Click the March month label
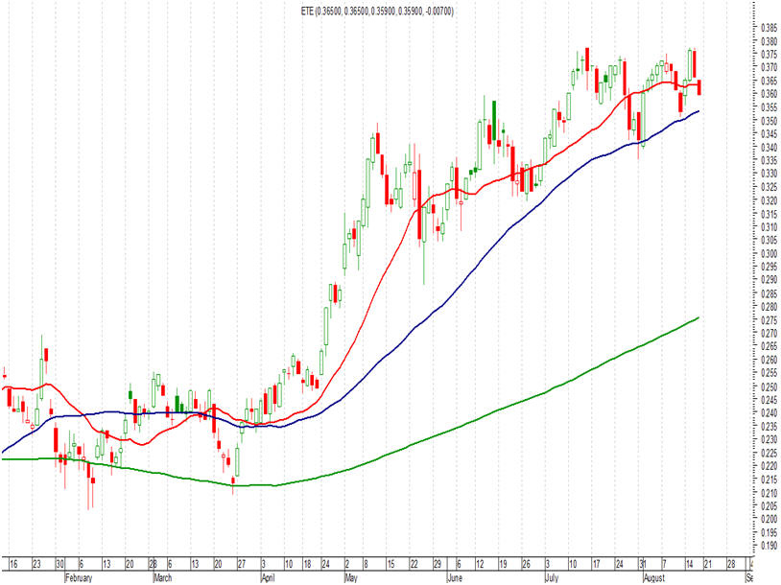Screen dimensions: 781x585 (162, 578)
